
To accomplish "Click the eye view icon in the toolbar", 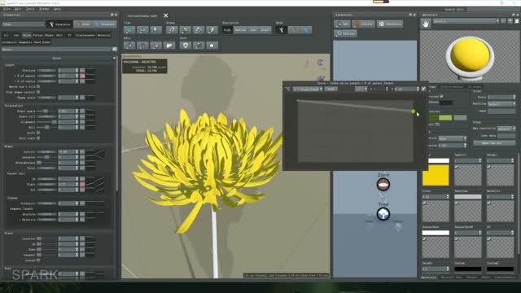I will click(x=142, y=30).
